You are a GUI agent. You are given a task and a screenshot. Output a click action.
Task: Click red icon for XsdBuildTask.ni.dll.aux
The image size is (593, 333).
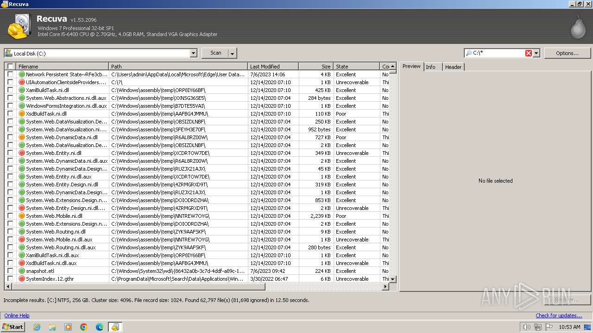[x=21, y=263]
